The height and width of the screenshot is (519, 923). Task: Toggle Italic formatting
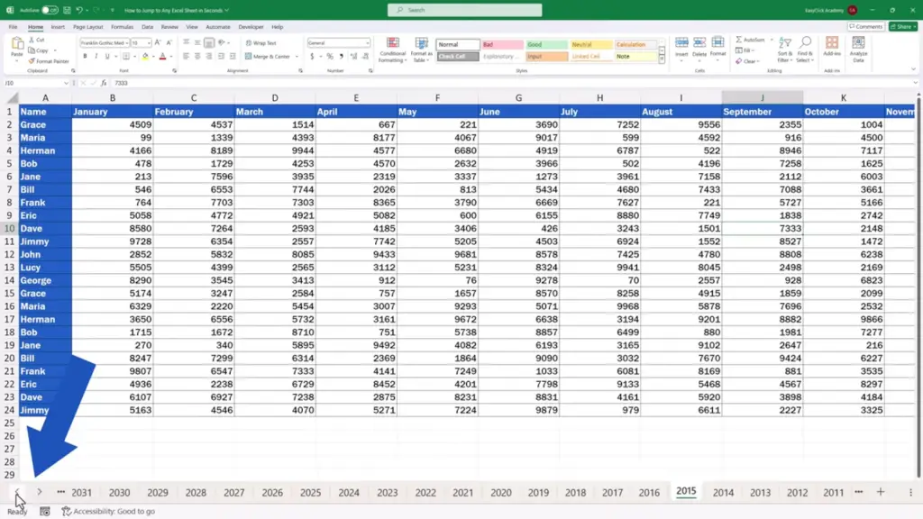point(96,57)
